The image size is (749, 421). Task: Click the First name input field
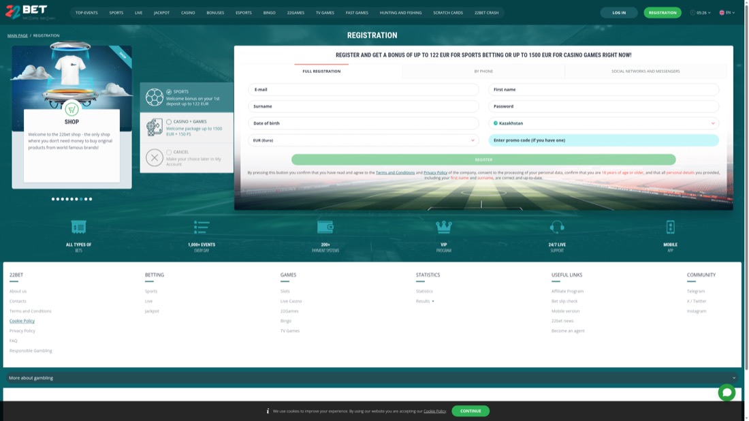[x=603, y=89]
